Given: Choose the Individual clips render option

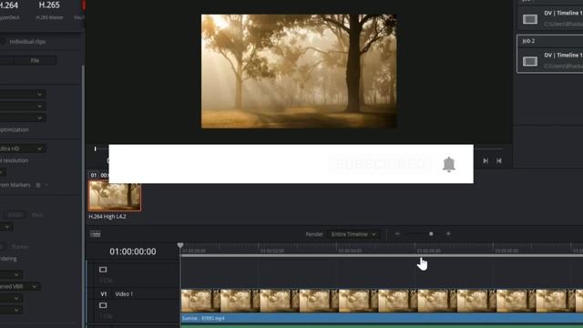Looking at the screenshot, I should [27, 42].
